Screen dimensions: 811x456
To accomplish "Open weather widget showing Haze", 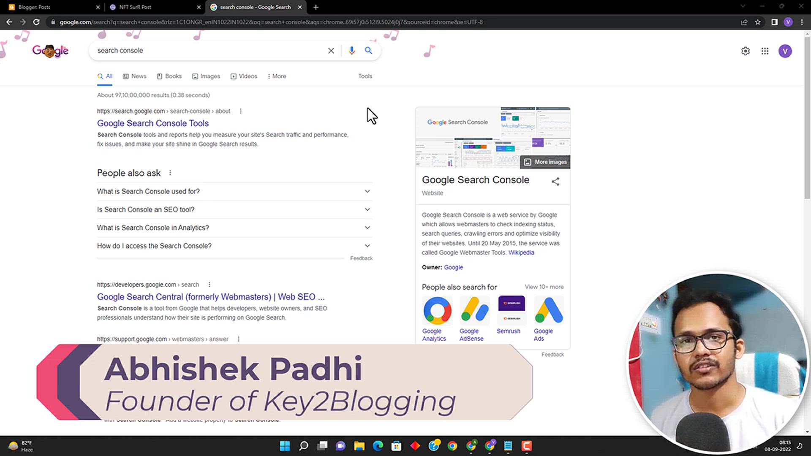I will tap(21, 446).
